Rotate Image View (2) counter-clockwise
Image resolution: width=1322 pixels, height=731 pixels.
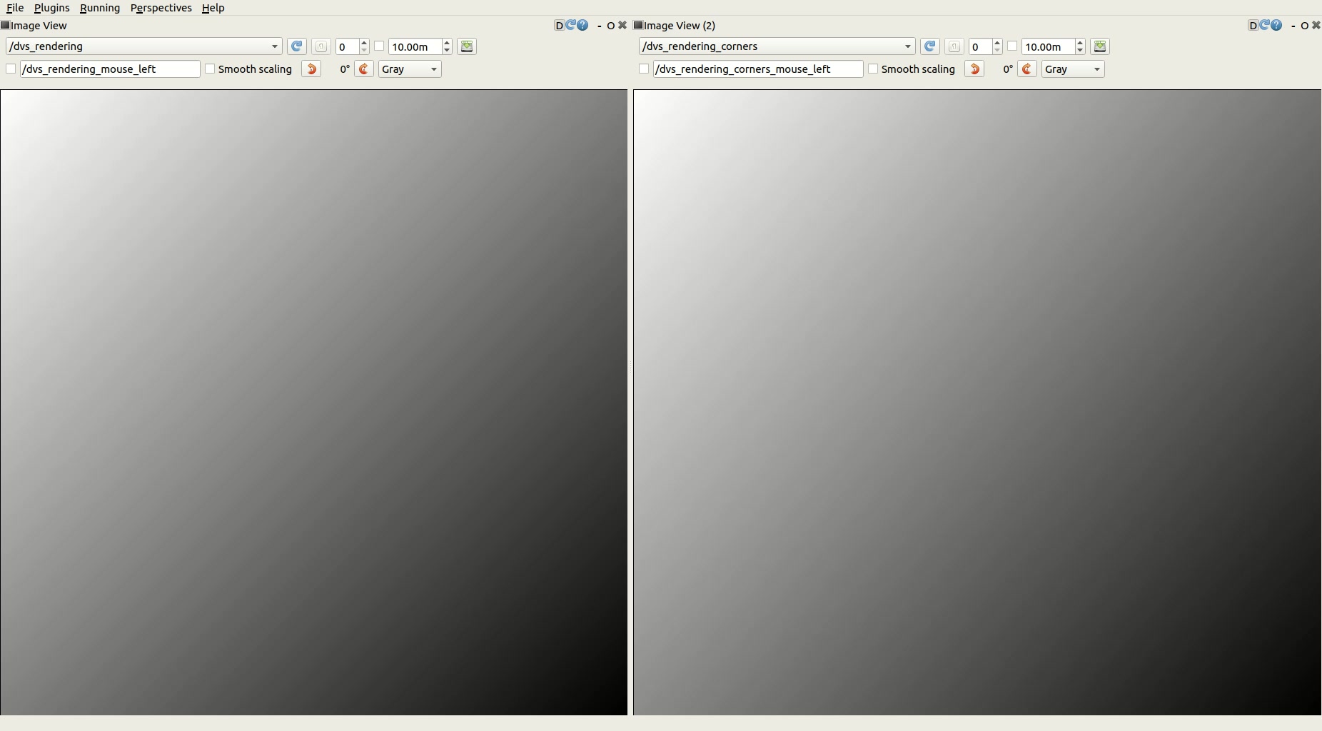[x=974, y=69]
